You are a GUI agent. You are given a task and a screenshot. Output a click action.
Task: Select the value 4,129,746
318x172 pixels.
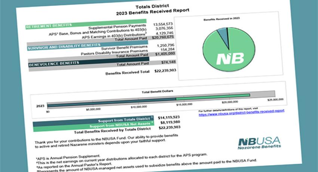click(165, 33)
